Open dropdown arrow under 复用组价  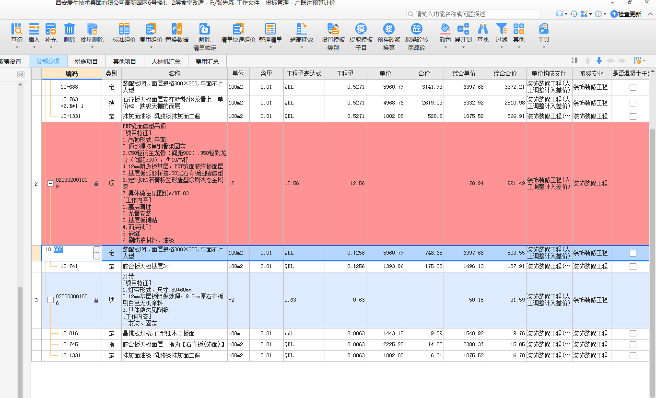point(151,47)
